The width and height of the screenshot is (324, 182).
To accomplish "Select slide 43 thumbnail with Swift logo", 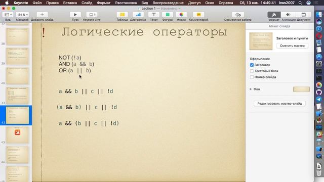I will point(17,135).
